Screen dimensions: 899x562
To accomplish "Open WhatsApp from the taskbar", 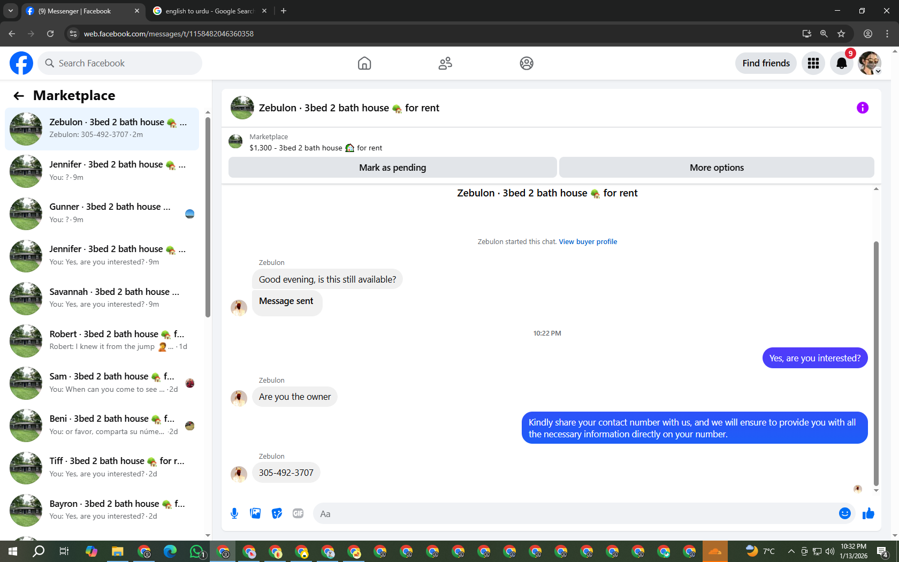I will [197, 551].
